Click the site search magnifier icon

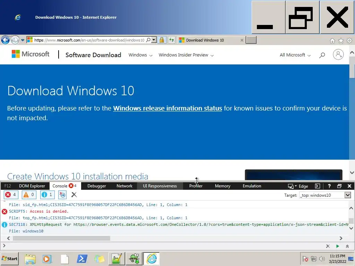point(322,55)
